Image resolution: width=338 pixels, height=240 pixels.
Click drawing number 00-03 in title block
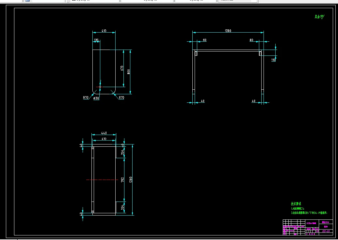pyautogui.click(x=326, y=231)
